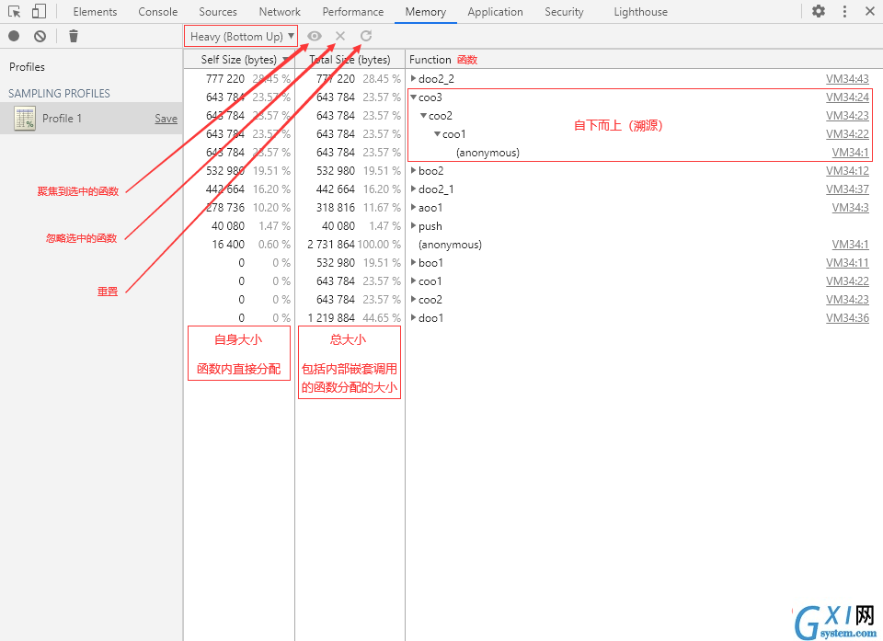Screen dimensions: 883x641
Task: Sort by the Function column header
Action: point(644,59)
